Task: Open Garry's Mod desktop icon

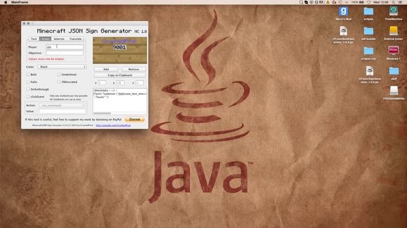Action: [x=343, y=11]
